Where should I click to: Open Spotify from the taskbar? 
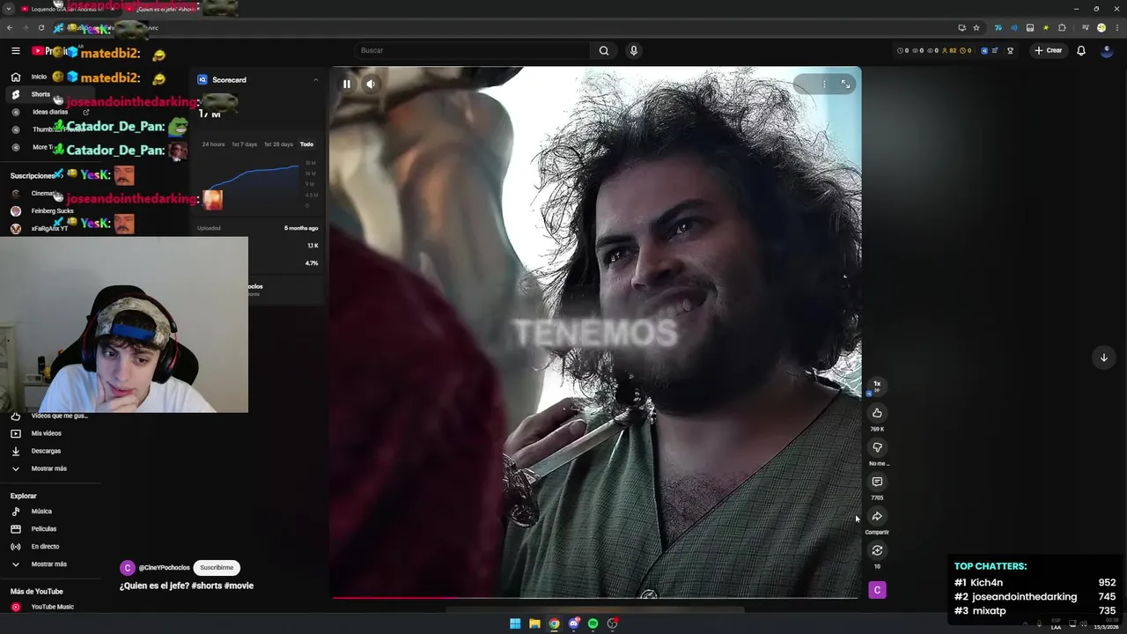tap(593, 623)
